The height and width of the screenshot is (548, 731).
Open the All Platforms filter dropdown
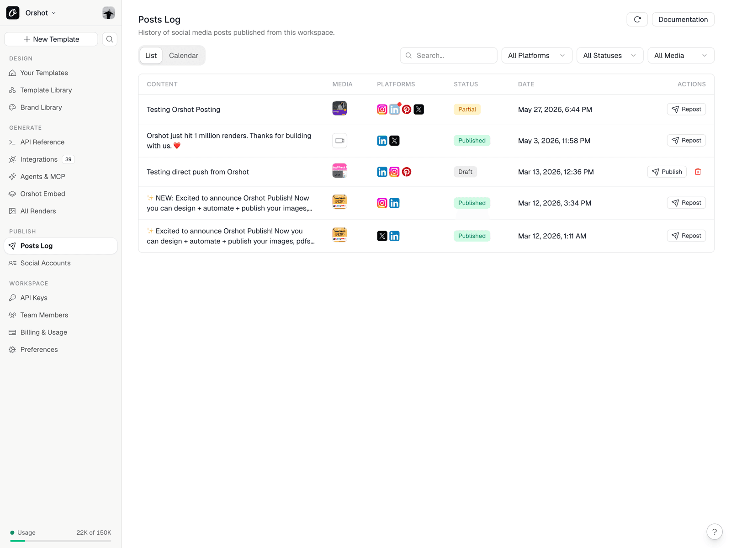537,55
